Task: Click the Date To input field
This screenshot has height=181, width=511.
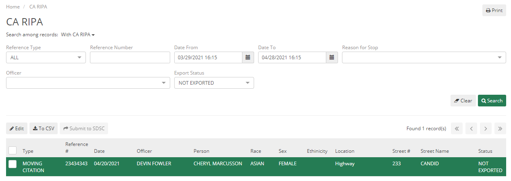Action: pyautogui.click(x=292, y=58)
